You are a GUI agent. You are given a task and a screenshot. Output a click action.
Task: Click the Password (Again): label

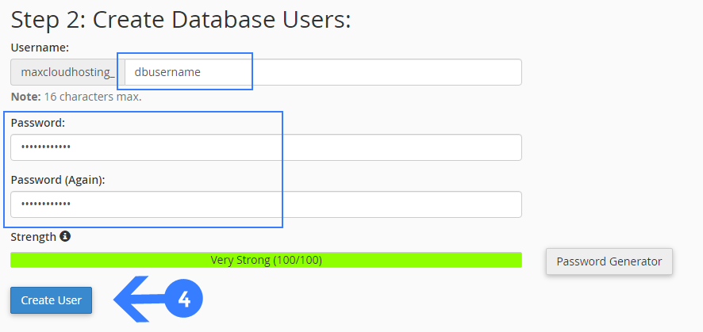(58, 180)
